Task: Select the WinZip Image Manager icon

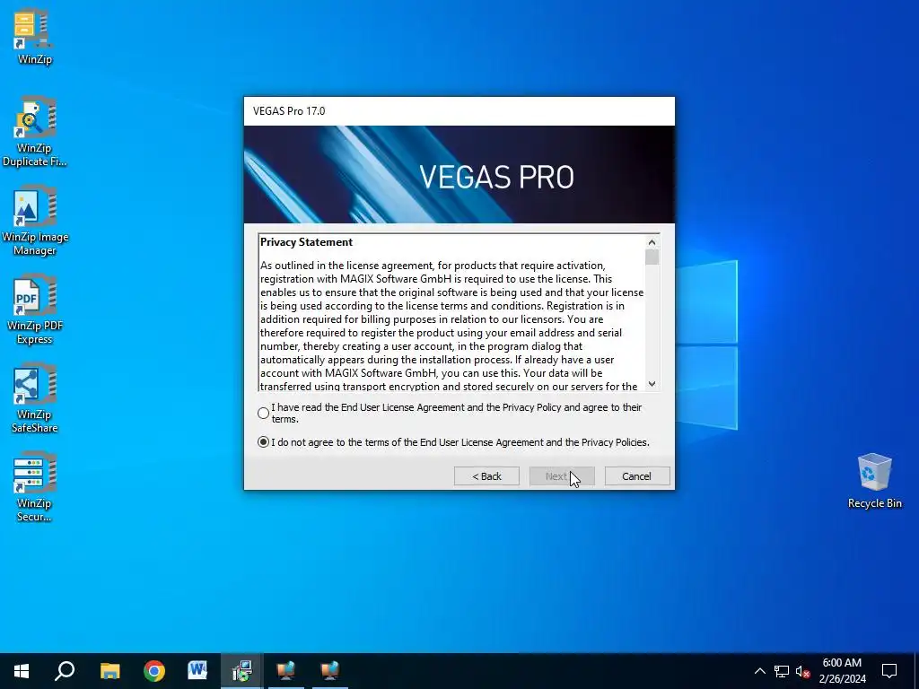Action: tap(34, 221)
